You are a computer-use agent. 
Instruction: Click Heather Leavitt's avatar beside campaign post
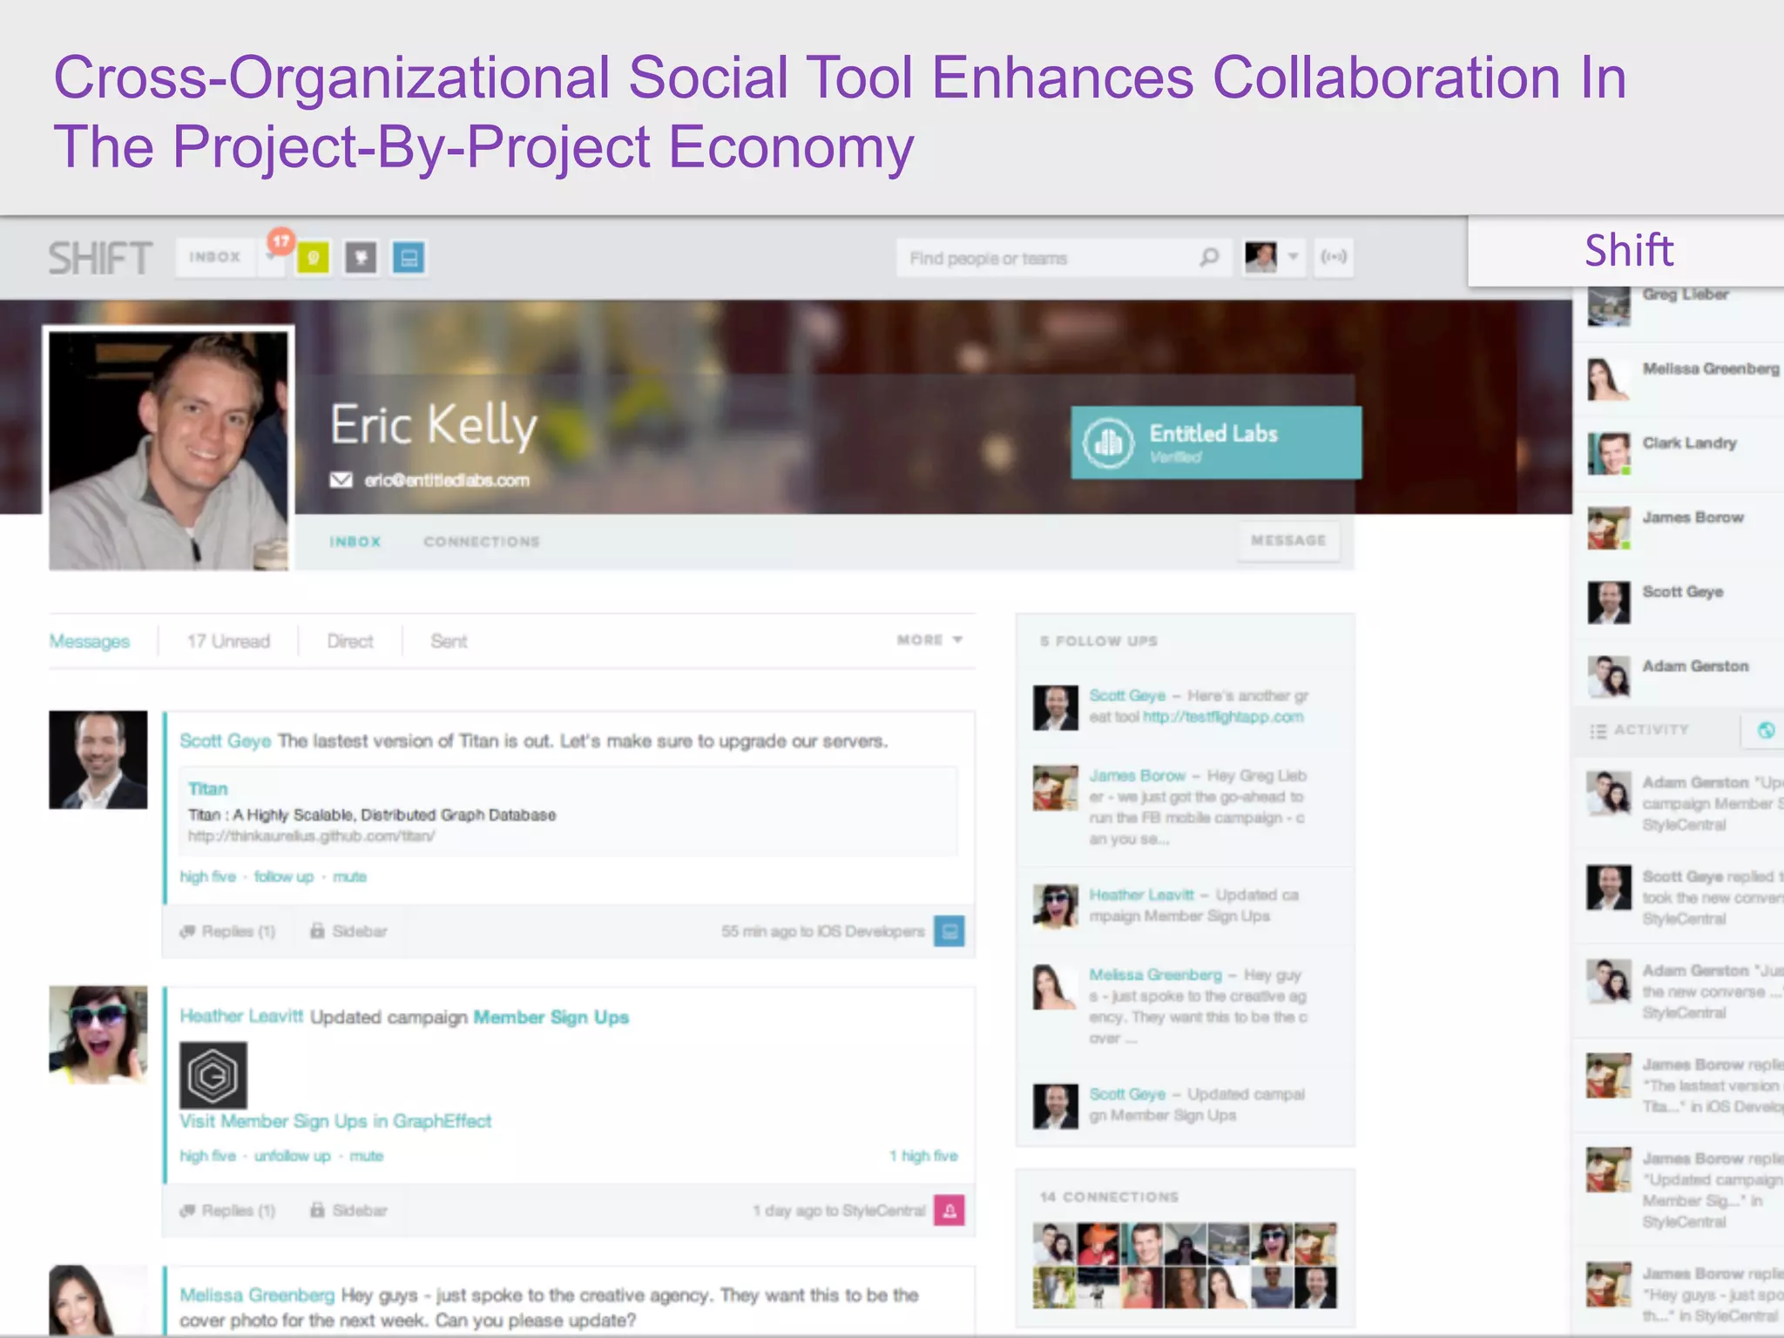[98, 1035]
